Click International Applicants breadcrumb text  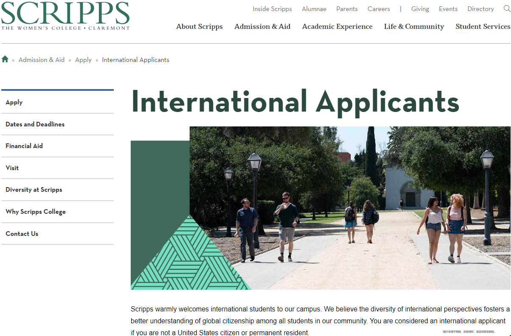[x=135, y=60]
